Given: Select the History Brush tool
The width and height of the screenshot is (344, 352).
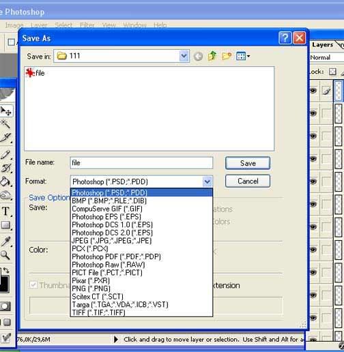Looking at the screenshot, I should click(x=6, y=168).
